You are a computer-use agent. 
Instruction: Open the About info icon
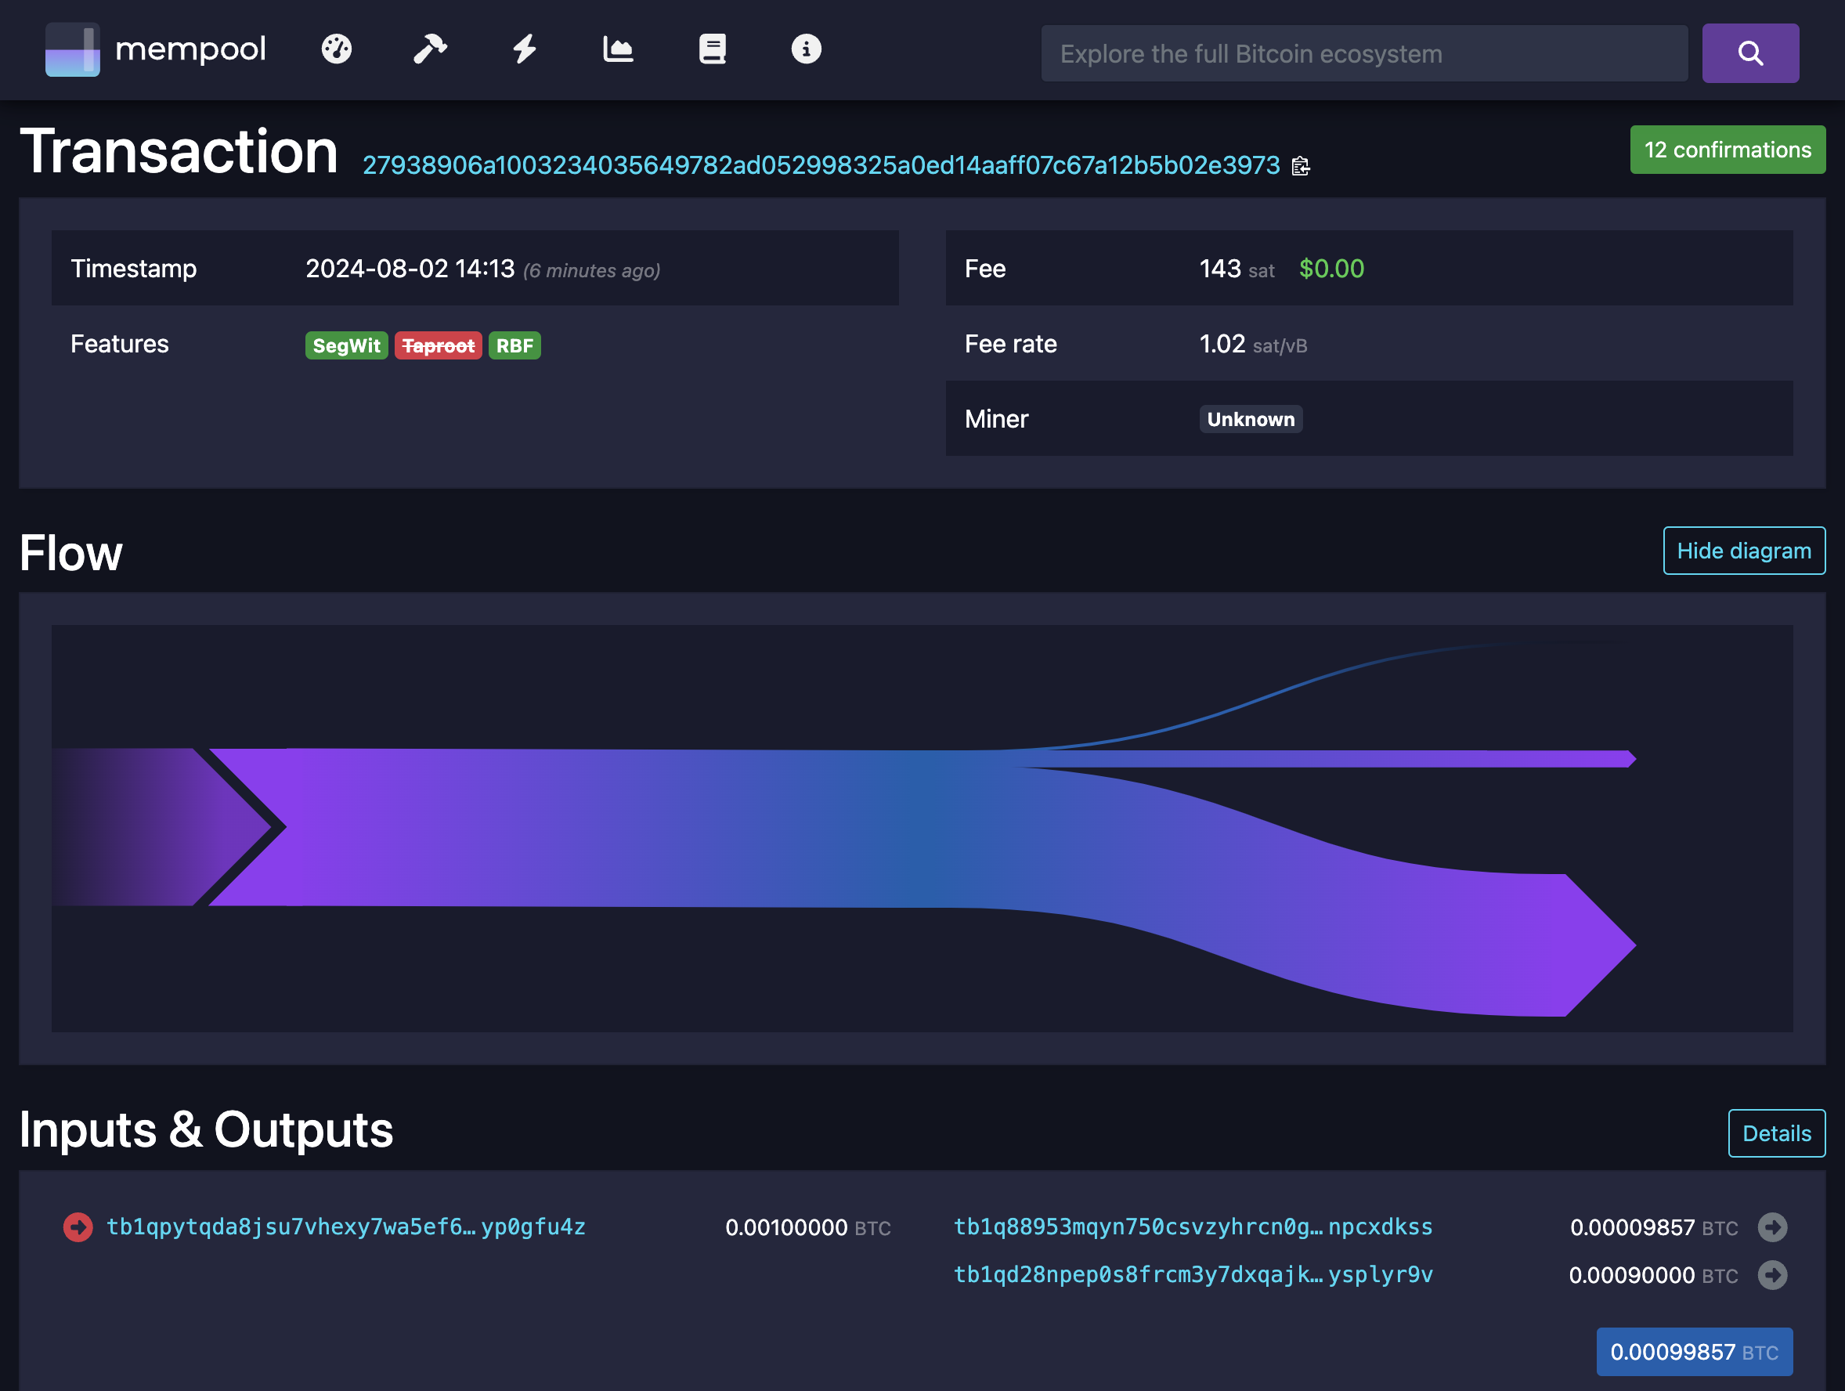[806, 49]
